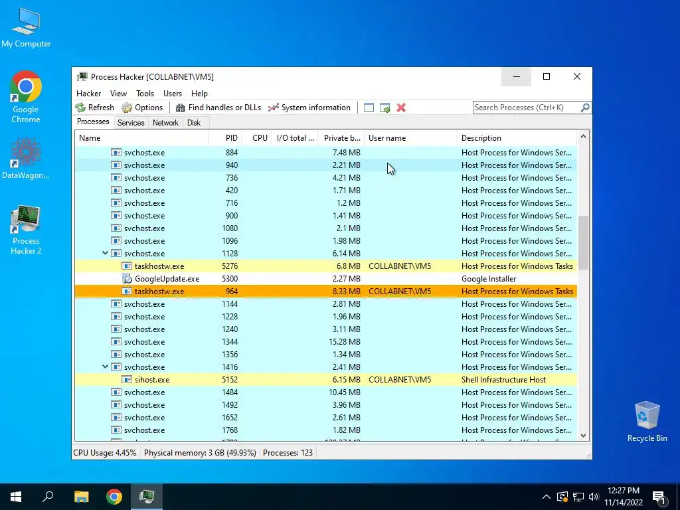Select svchost.exe with PID 1080
Image resolution: width=680 pixels, height=510 pixels.
325,228
